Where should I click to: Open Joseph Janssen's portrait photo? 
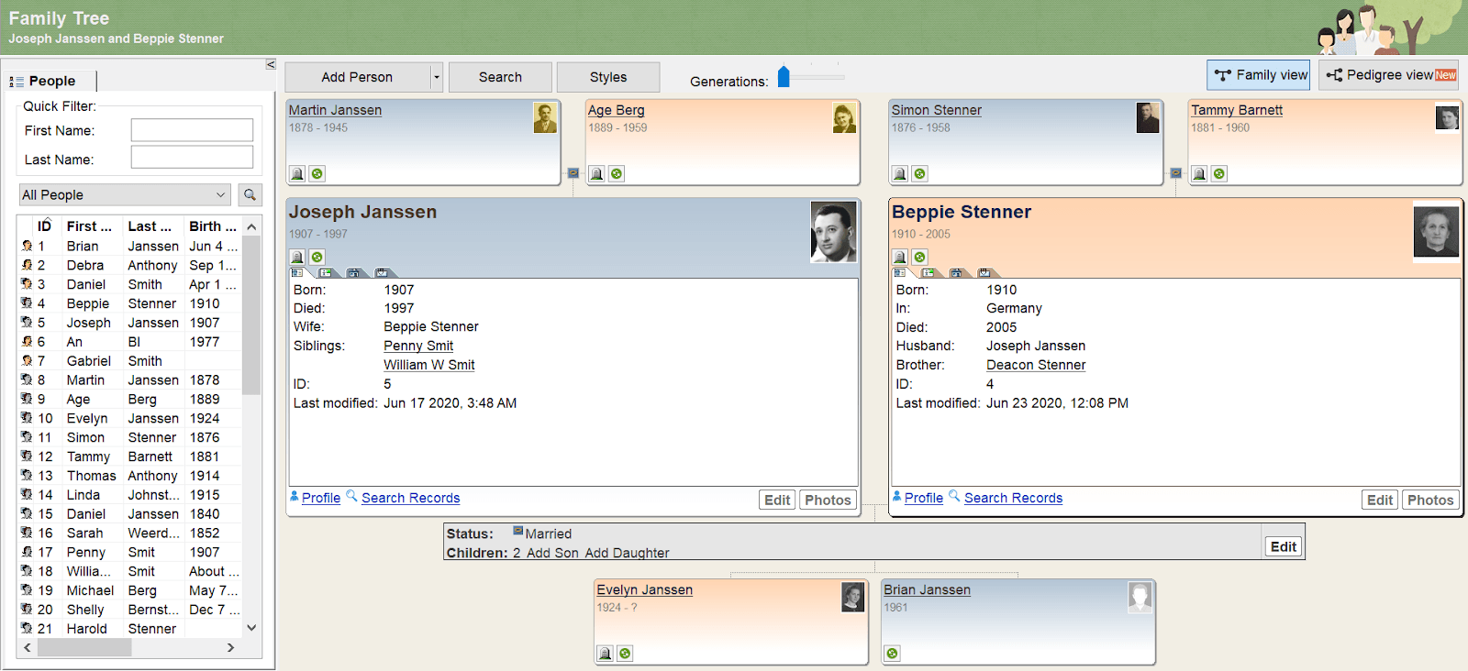click(833, 232)
